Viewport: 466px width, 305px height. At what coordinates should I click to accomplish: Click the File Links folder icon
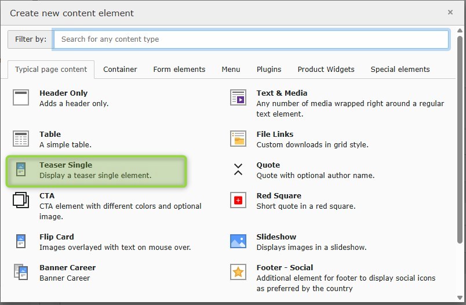coord(238,139)
